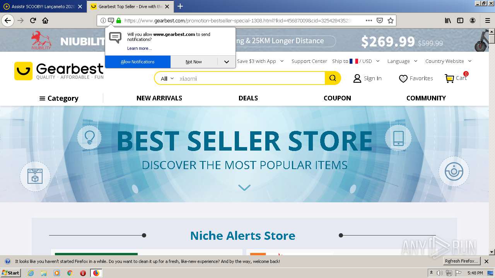Click Allow Notifications button

138,62
